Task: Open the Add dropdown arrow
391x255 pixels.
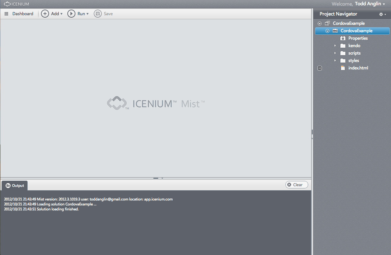Action: click(61, 14)
